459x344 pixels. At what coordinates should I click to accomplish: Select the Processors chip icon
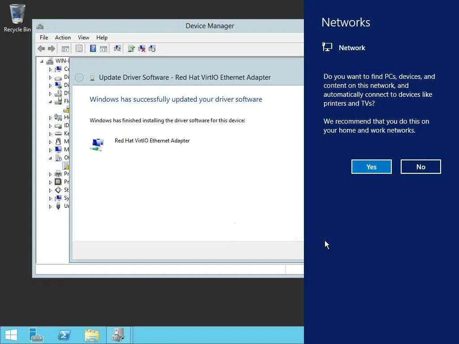58,182
